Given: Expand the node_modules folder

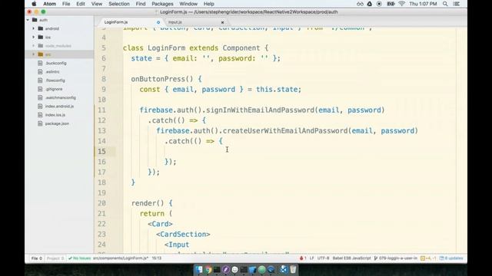Looking at the screenshot, I should [34, 46].
